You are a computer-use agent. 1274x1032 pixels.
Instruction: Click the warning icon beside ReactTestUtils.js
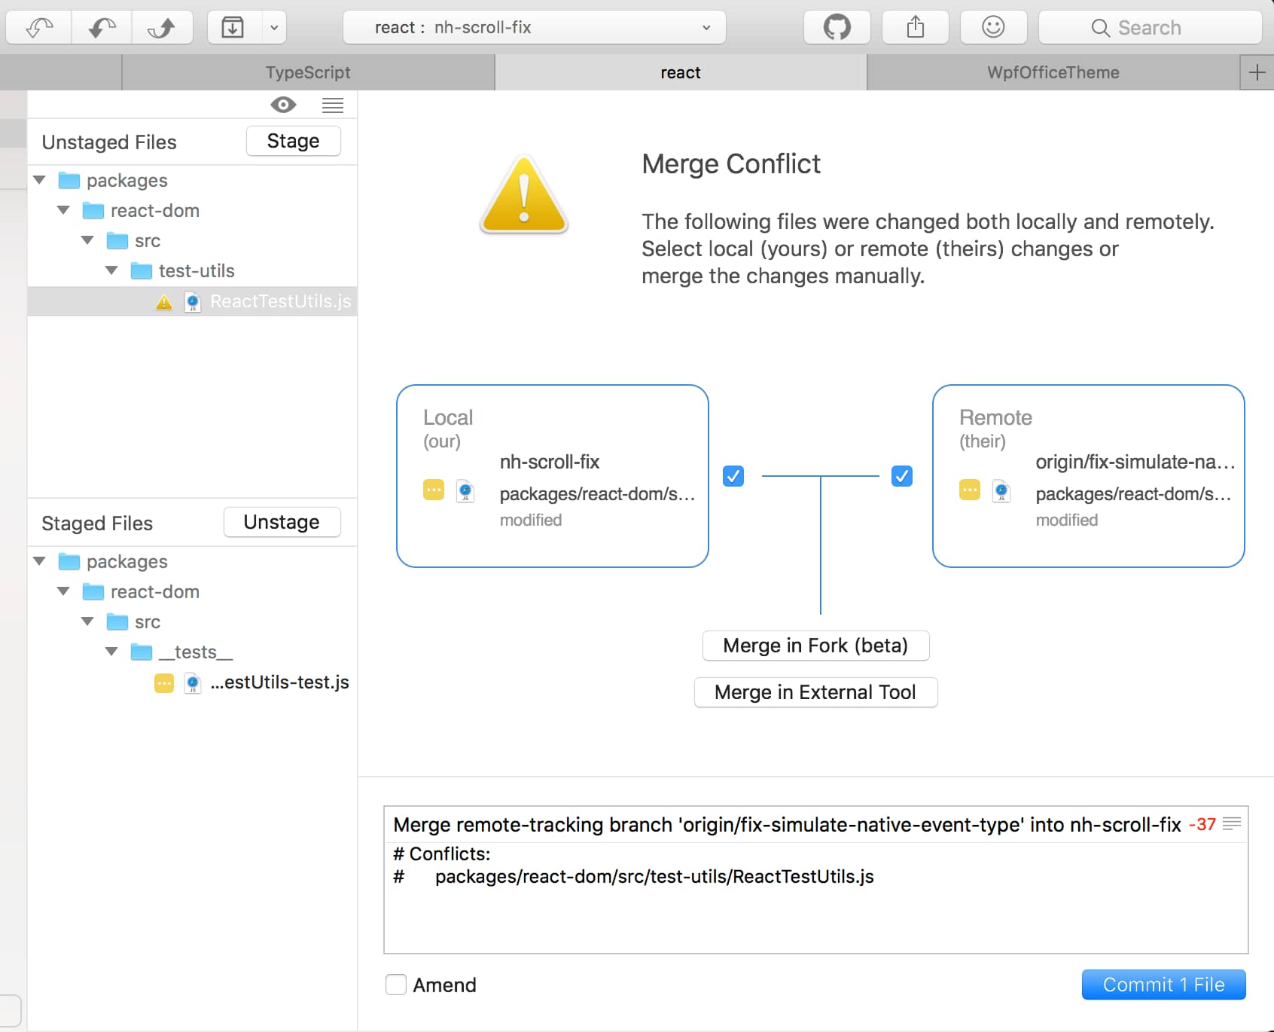tap(164, 303)
